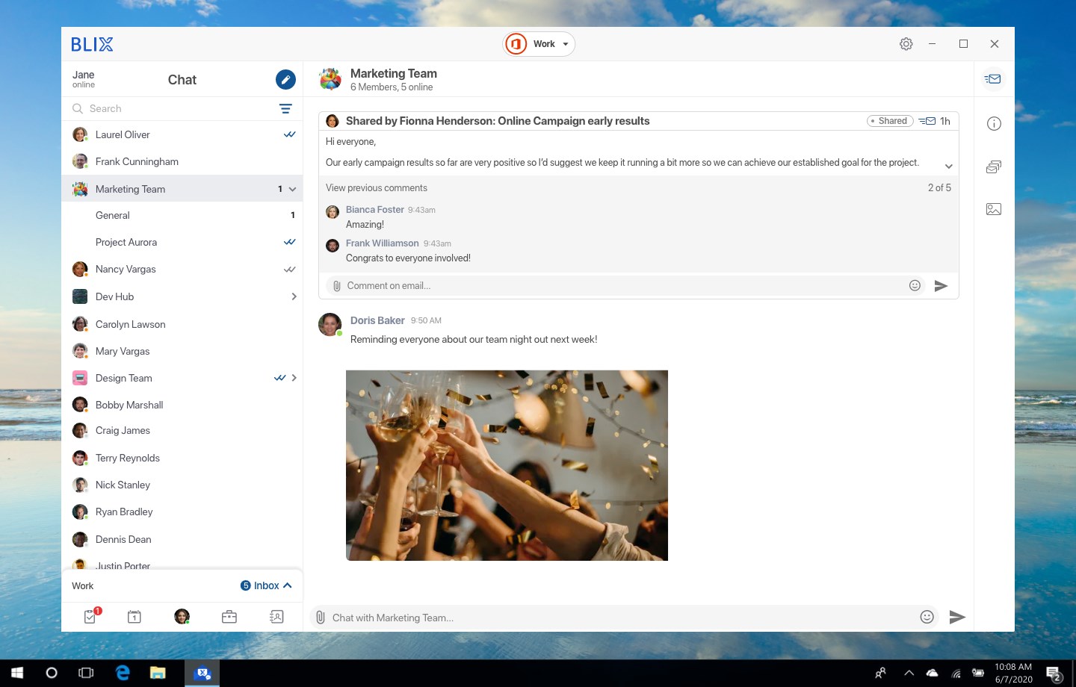Attach a file to Marketing Team chat
The image size is (1076, 687).
click(x=321, y=618)
